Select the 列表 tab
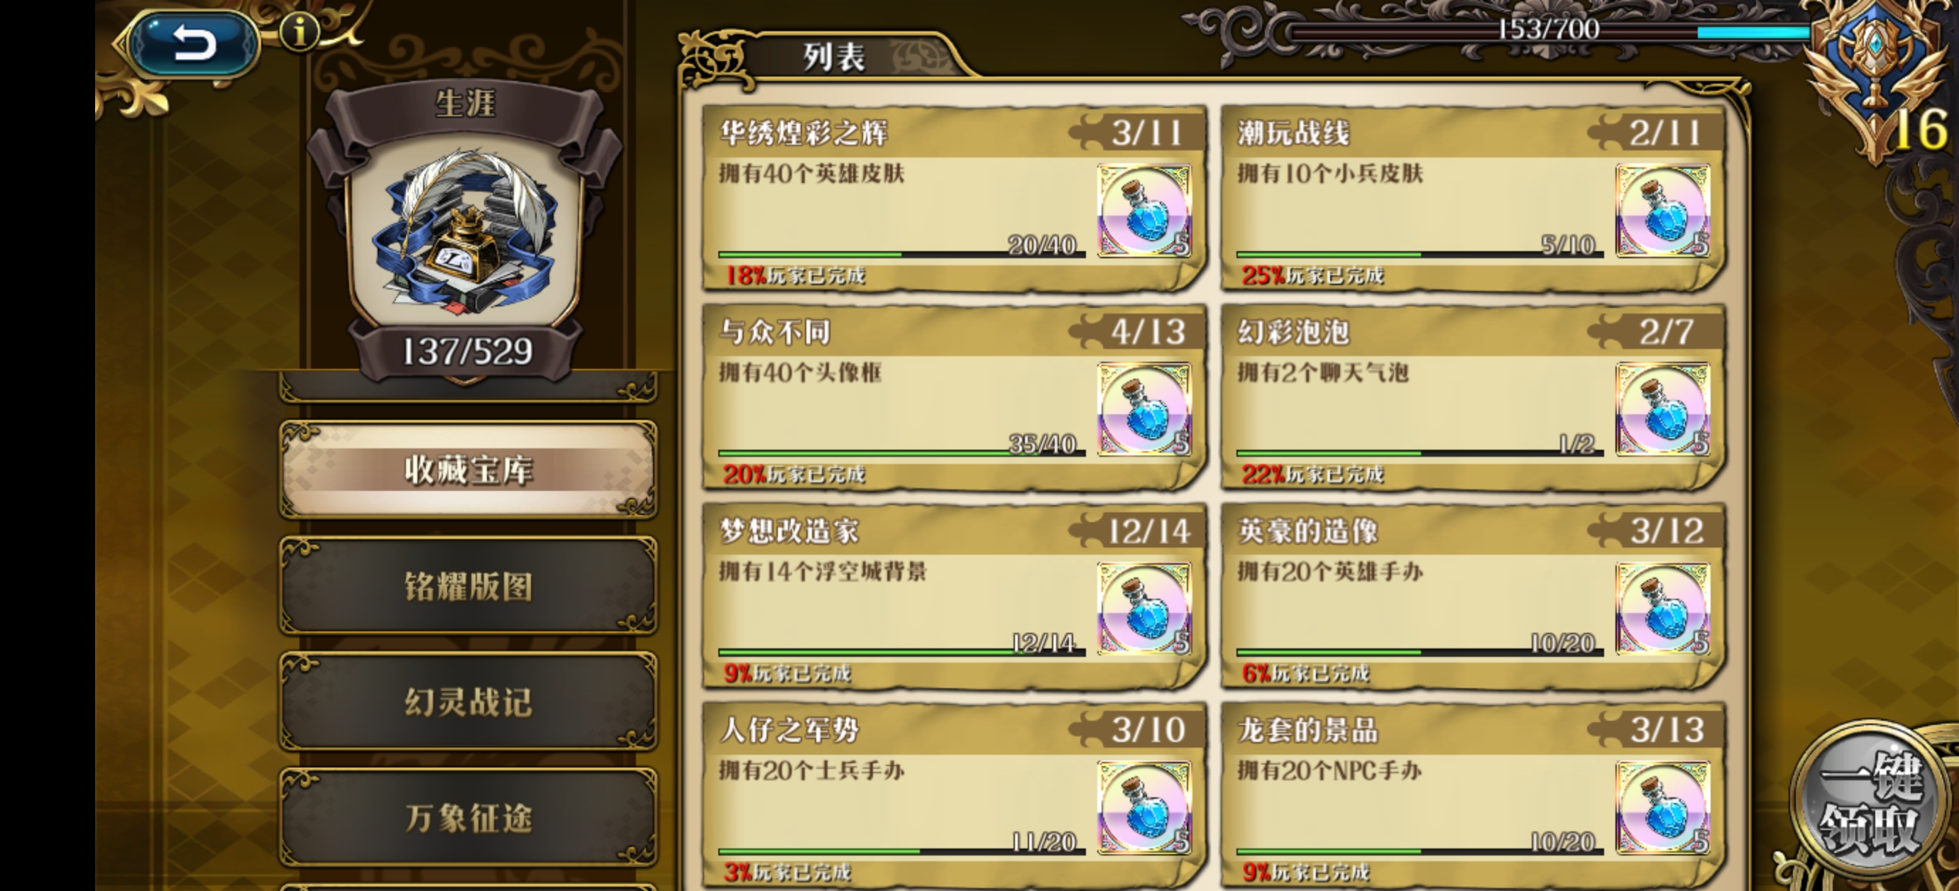The image size is (1959, 891). click(x=833, y=57)
